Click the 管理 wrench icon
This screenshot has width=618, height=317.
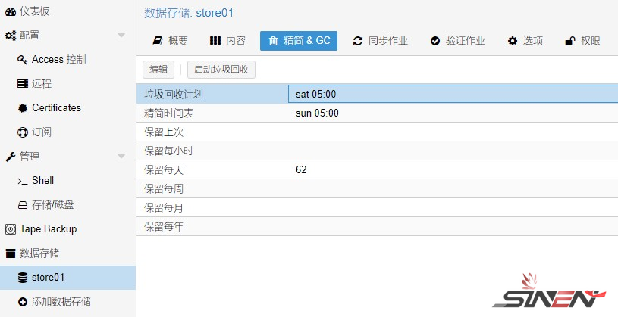tap(11, 157)
